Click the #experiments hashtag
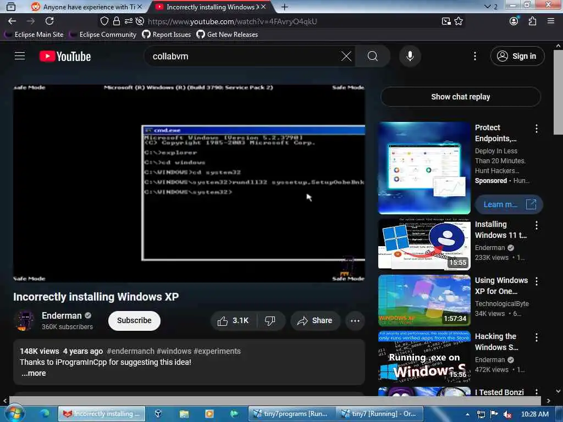 pos(217,351)
